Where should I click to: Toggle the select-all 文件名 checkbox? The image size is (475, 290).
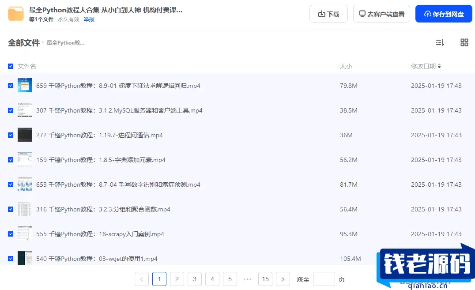[x=11, y=66]
